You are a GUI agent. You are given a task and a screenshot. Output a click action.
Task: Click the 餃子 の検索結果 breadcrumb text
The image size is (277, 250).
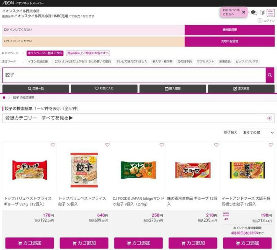point(24,98)
